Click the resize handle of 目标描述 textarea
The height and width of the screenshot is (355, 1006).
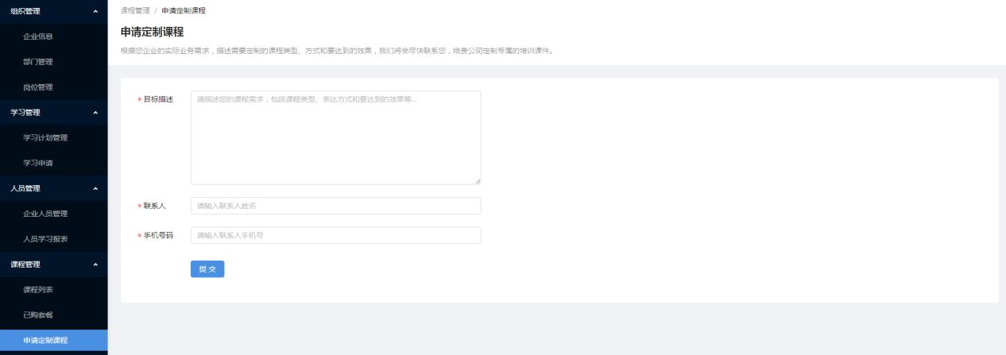pyautogui.click(x=477, y=181)
